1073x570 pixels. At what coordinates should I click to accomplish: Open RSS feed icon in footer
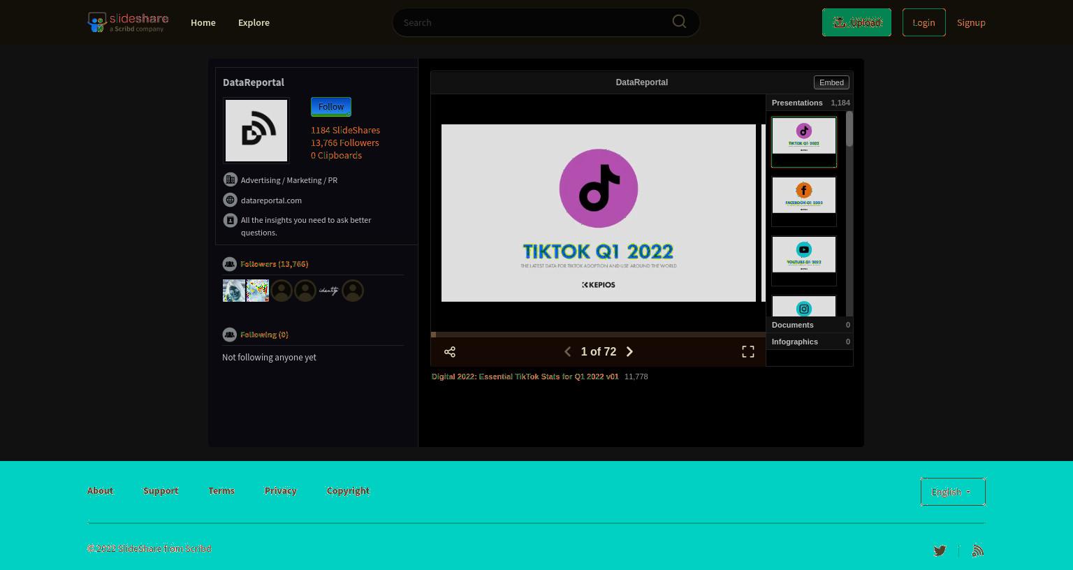[978, 550]
